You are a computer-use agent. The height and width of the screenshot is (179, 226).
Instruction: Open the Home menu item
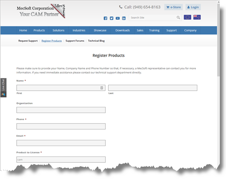point(23,30)
